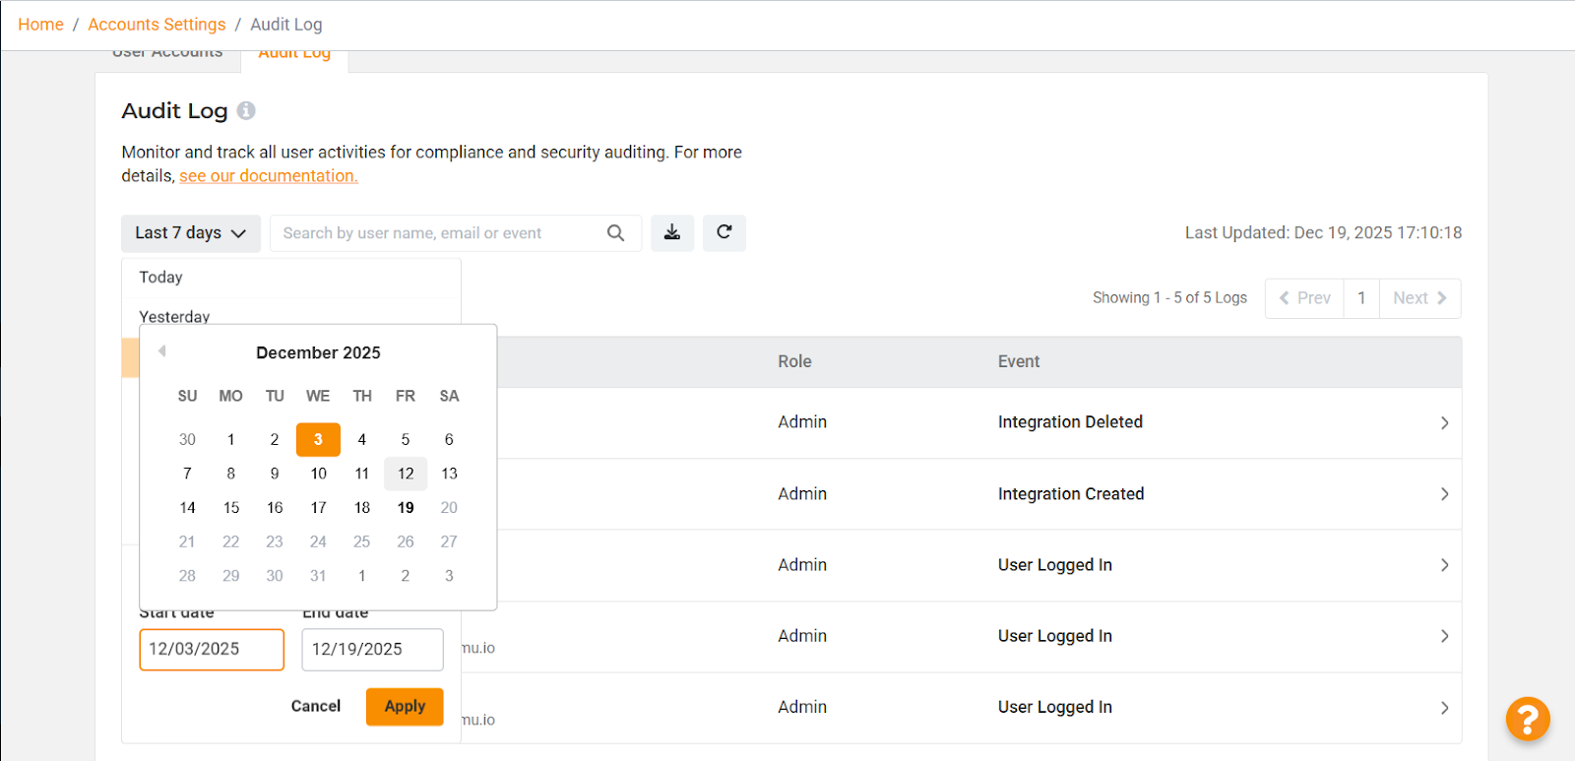Viewport: 1575px width, 761px height.
Task: Click the download logs icon
Action: (672, 232)
